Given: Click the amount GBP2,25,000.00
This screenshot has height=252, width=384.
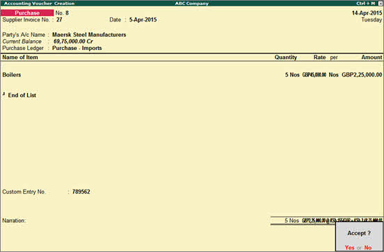Looking at the screenshot, I should click(362, 75).
